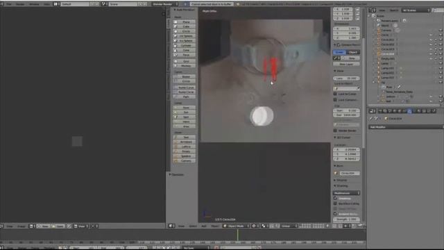Viewport: 444px width, 250px height.
Task: Open the Physics properties tab
Action: [x=434, y=111]
